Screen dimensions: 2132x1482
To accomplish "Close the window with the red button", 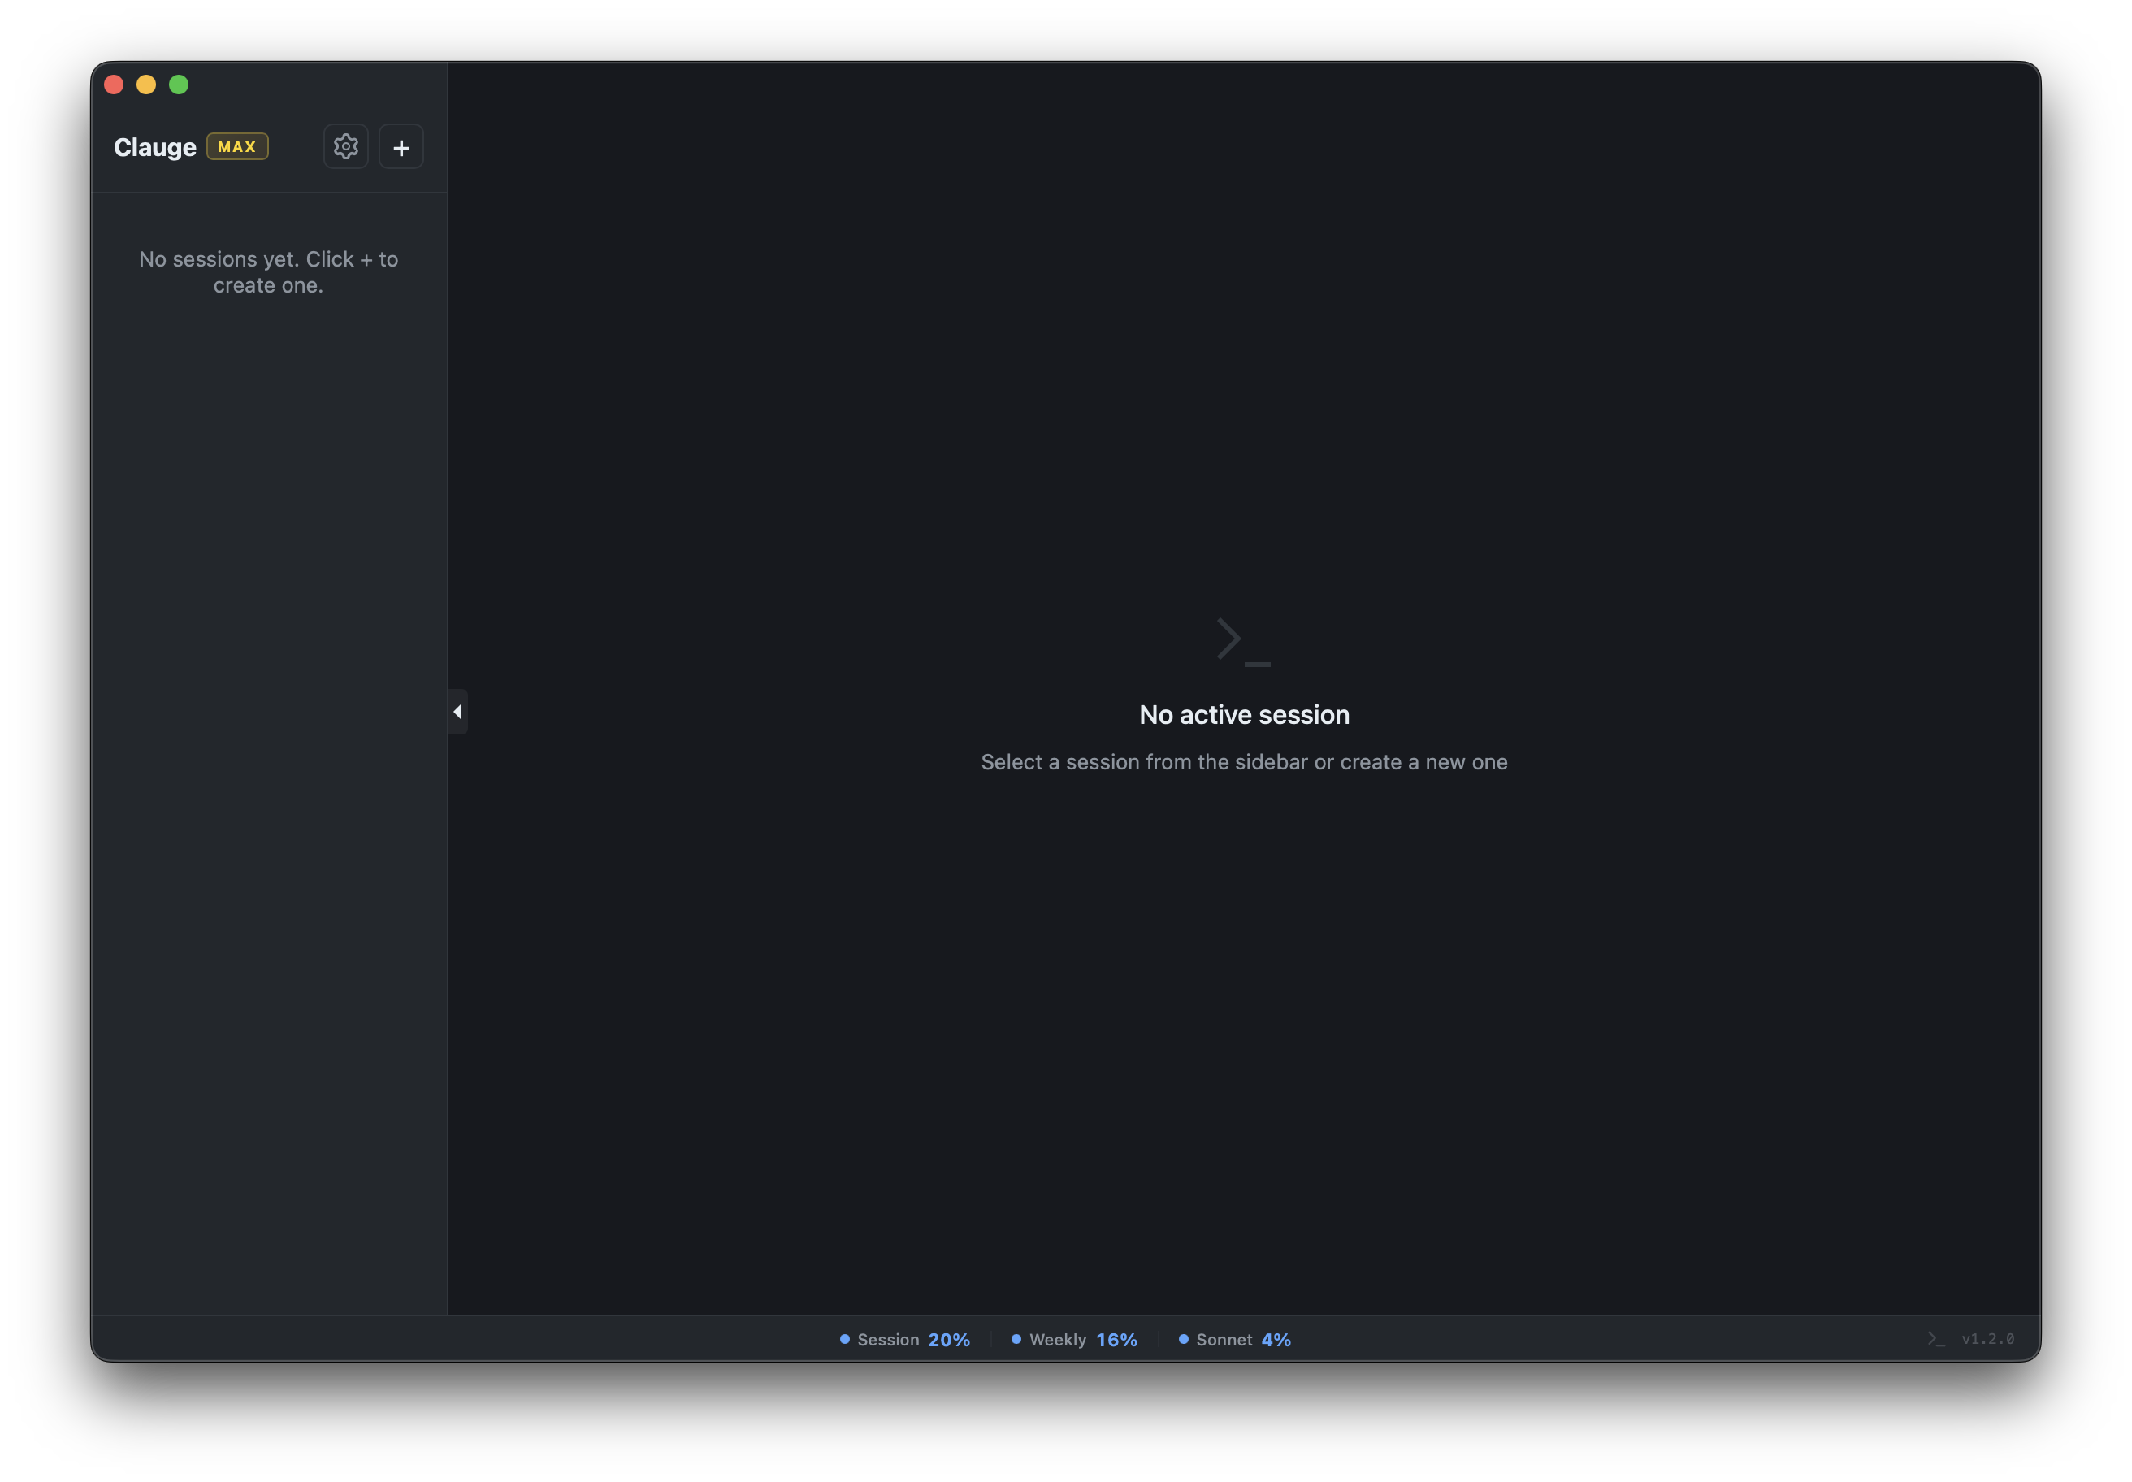I will pos(115,84).
